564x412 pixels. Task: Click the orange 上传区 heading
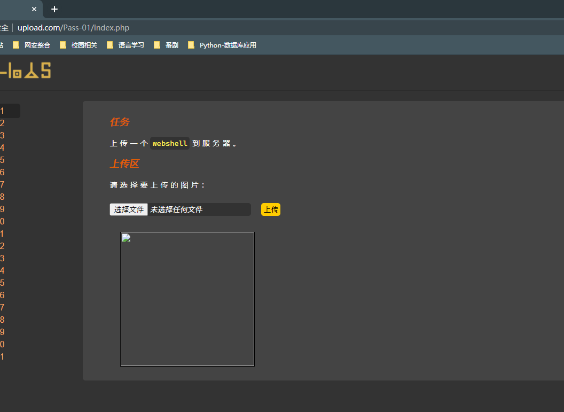coord(124,164)
